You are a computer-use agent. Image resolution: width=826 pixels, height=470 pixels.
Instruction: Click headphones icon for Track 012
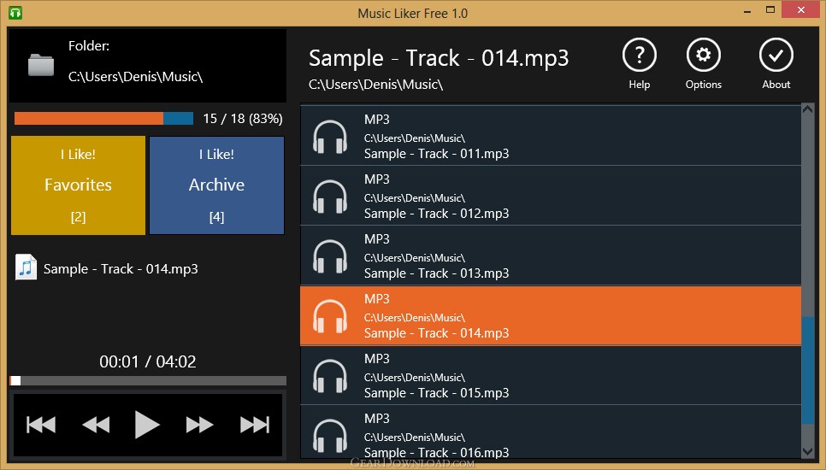point(330,197)
